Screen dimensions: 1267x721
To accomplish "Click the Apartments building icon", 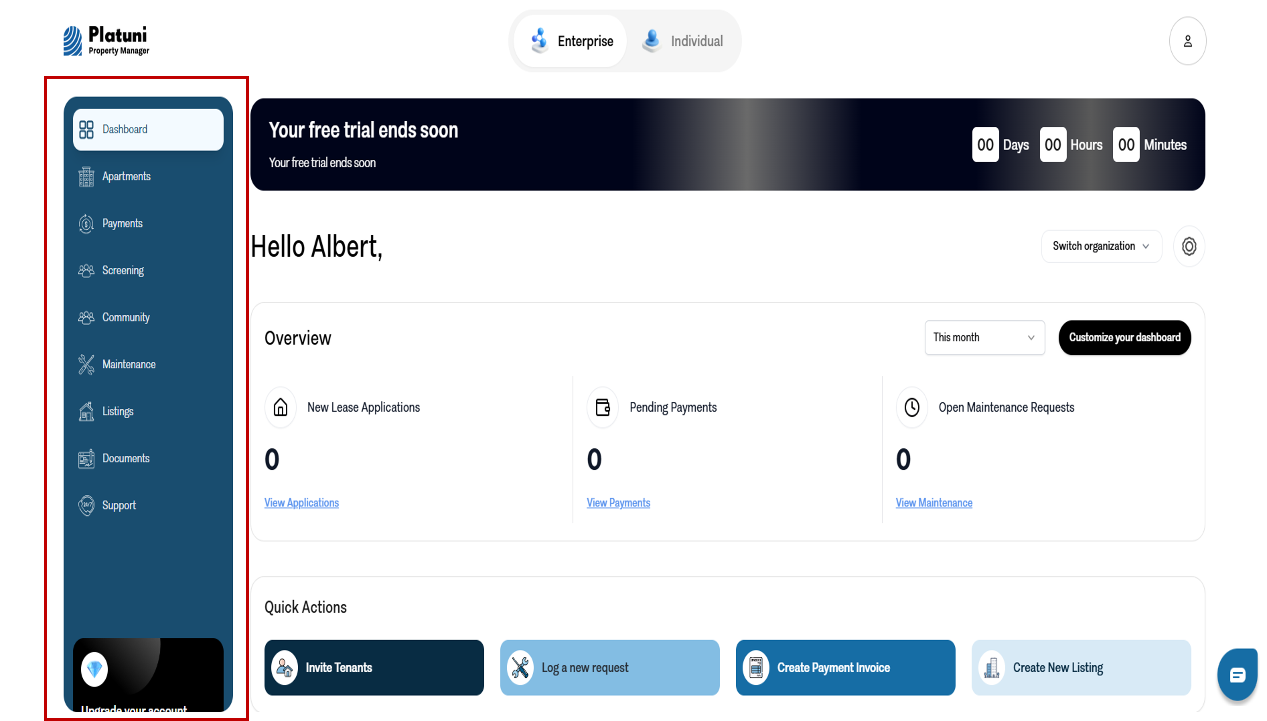I will point(86,177).
